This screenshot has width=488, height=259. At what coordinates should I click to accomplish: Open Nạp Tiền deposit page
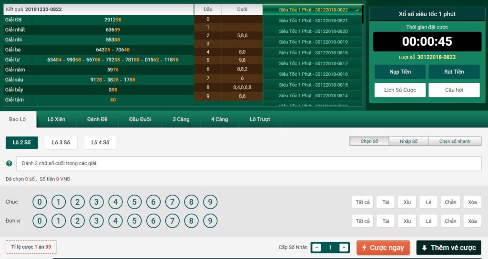pos(400,72)
